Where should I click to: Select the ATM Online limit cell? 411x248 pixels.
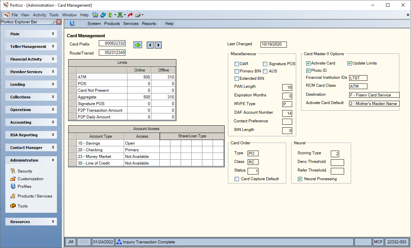(139, 77)
